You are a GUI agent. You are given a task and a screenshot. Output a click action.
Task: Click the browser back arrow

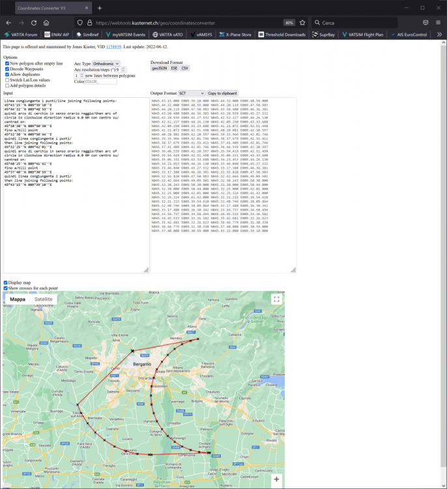[x=8, y=22]
